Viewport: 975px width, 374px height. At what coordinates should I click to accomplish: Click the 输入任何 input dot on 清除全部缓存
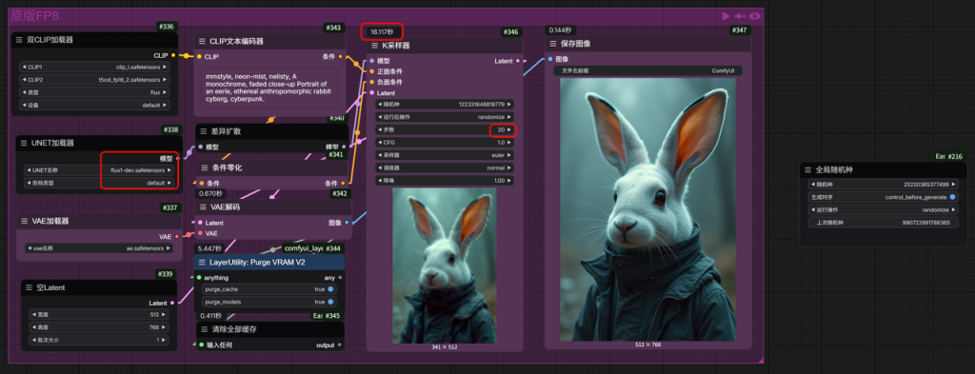[x=201, y=344]
